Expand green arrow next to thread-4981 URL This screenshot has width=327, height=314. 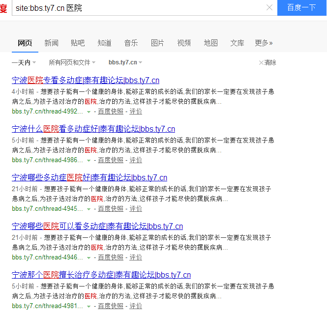[x=89, y=306]
